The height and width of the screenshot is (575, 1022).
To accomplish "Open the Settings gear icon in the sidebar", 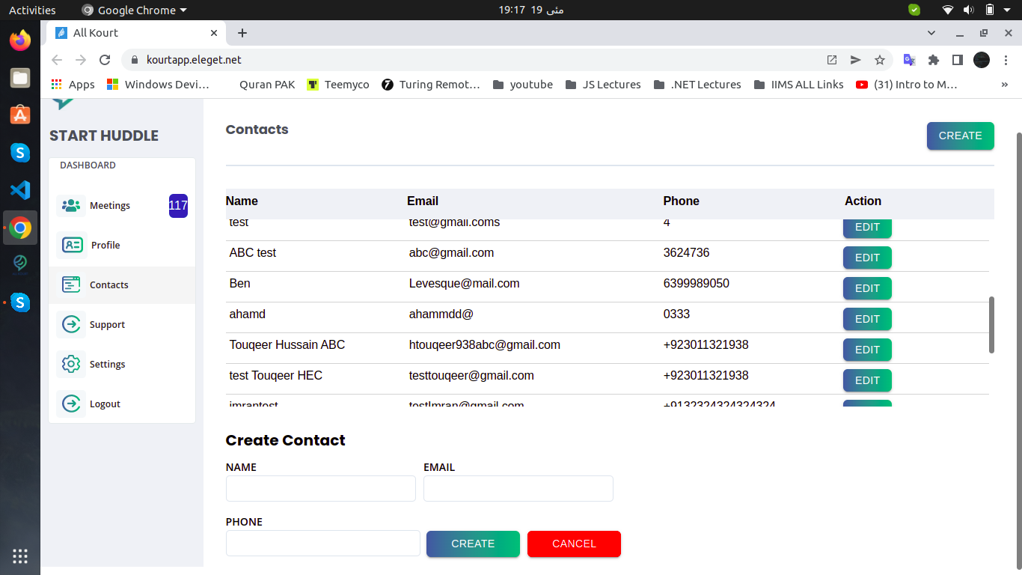I will point(71,364).
